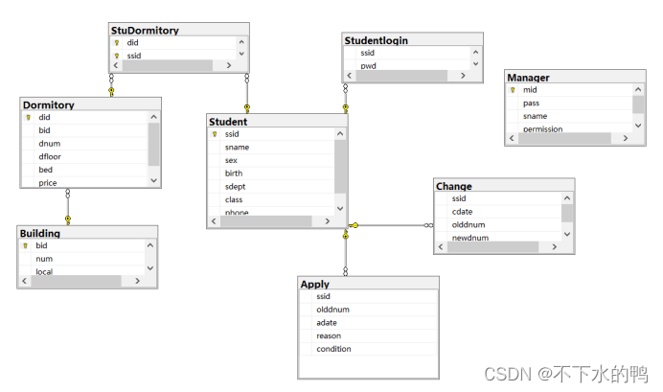Screen dimensions: 663x392
Task: Select the infinity endpoint at the Change table
Action: click(428, 225)
